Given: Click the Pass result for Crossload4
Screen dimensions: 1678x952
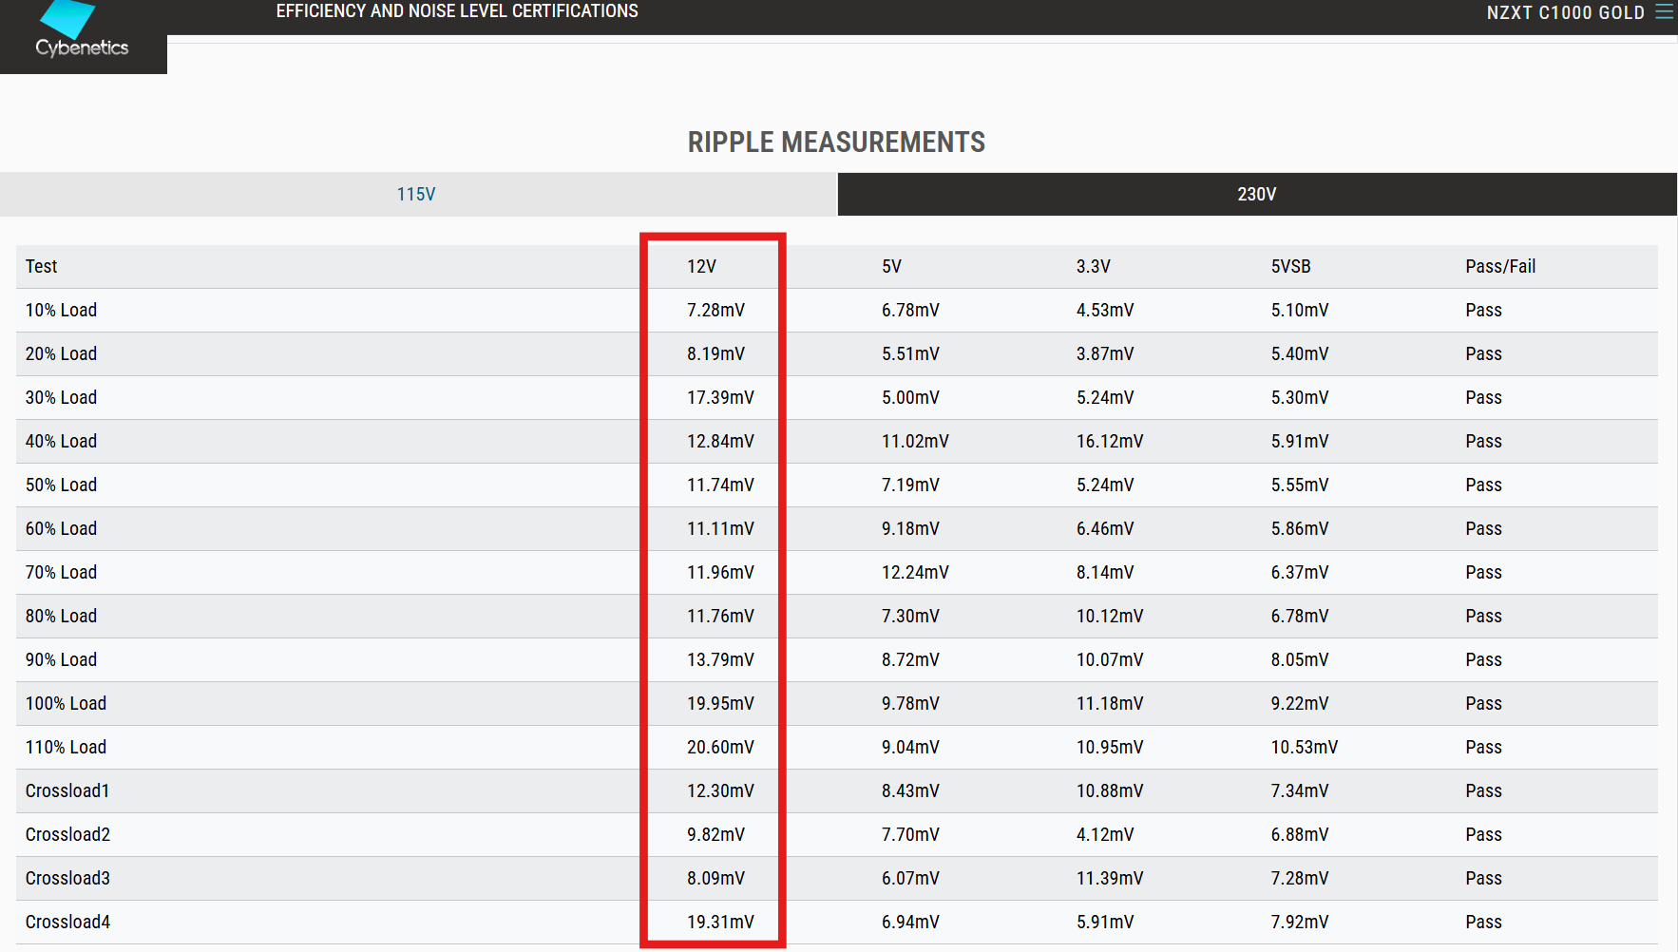Looking at the screenshot, I should click(1483, 923).
